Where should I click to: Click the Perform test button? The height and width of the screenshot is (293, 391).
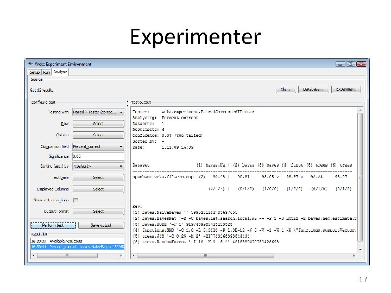click(x=53, y=225)
